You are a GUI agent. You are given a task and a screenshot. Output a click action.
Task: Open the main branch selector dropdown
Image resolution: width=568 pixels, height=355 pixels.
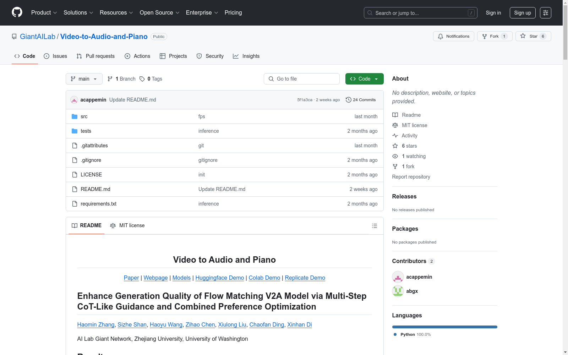pyautogui.click(x=84, y=79)
